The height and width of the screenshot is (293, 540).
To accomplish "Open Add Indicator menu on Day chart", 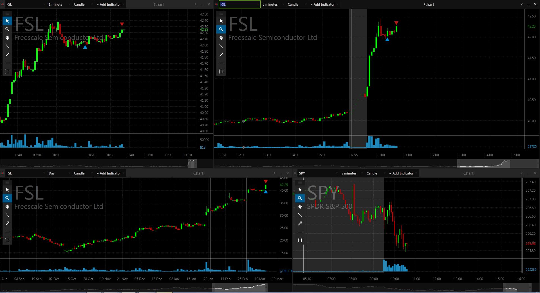I will point(110,173).
